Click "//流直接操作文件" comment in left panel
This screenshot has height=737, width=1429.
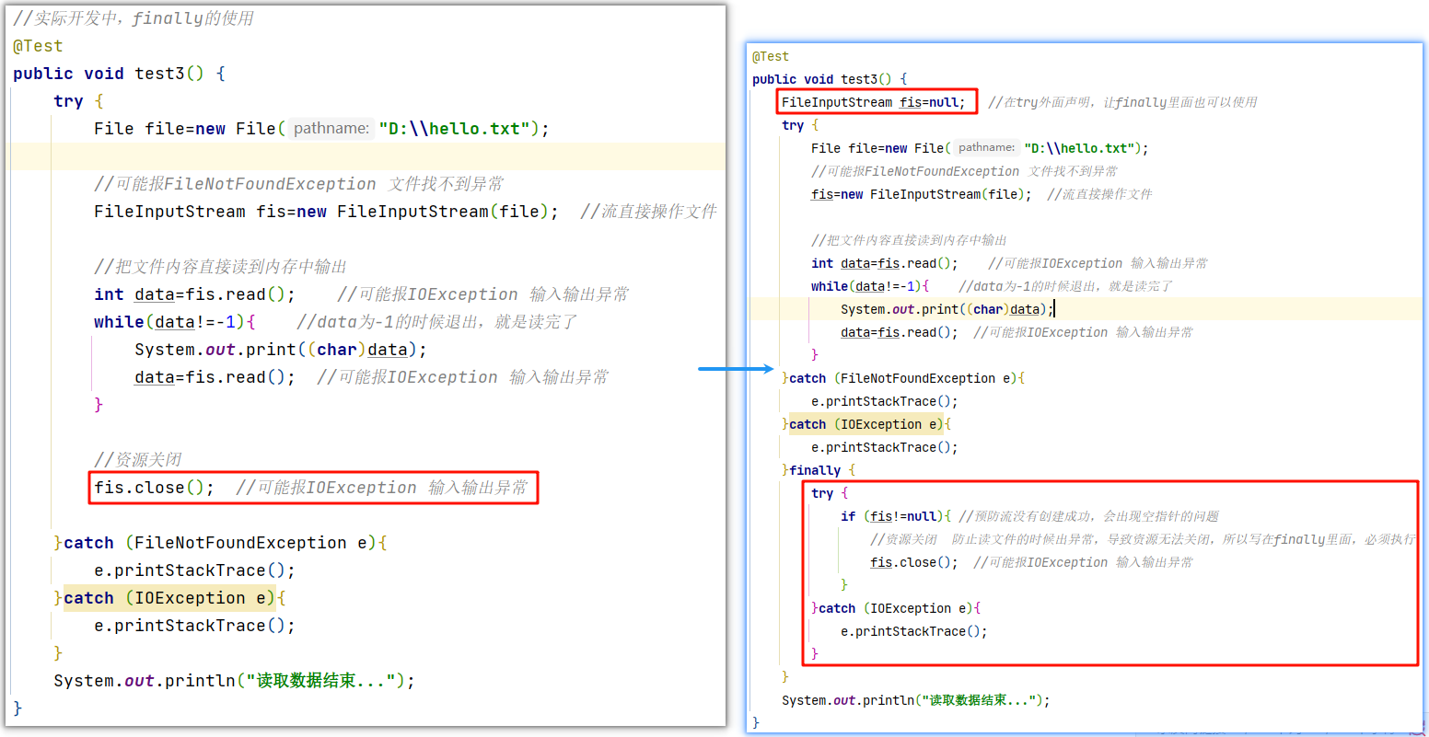pos(648,212)
